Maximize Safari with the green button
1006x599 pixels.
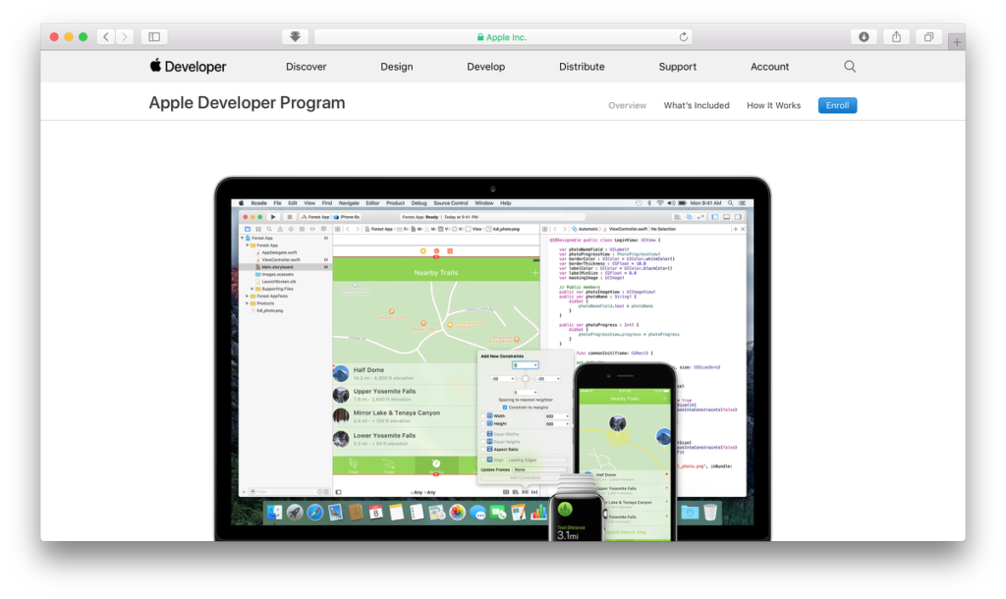click(x=83, y=37)
